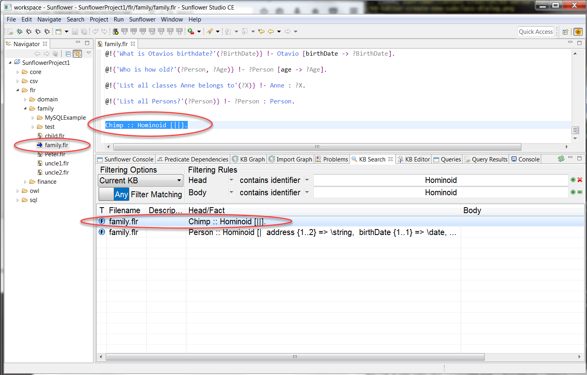The height and width of the screenshot is (375, 587).
Task: Switch to the Import Graph tab
Action: click(x=290, y=159)
